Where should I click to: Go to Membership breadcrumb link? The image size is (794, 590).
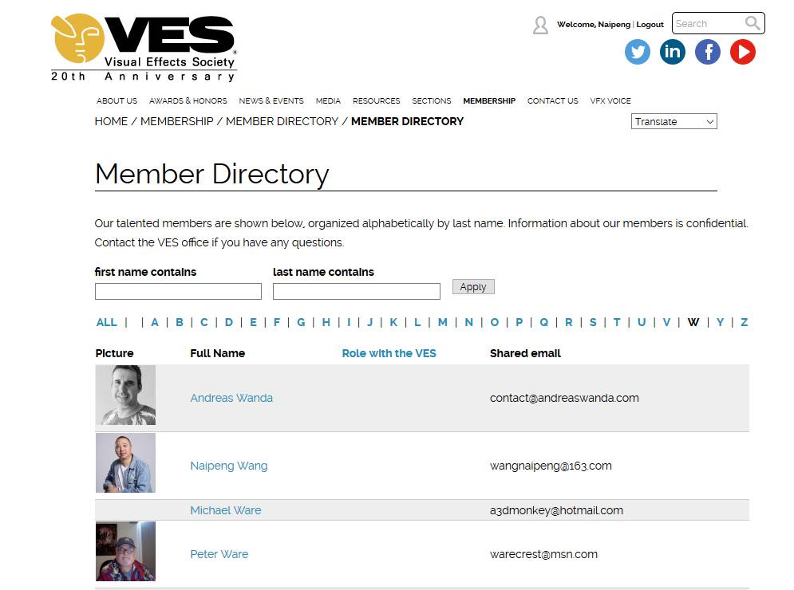(176, 121)
